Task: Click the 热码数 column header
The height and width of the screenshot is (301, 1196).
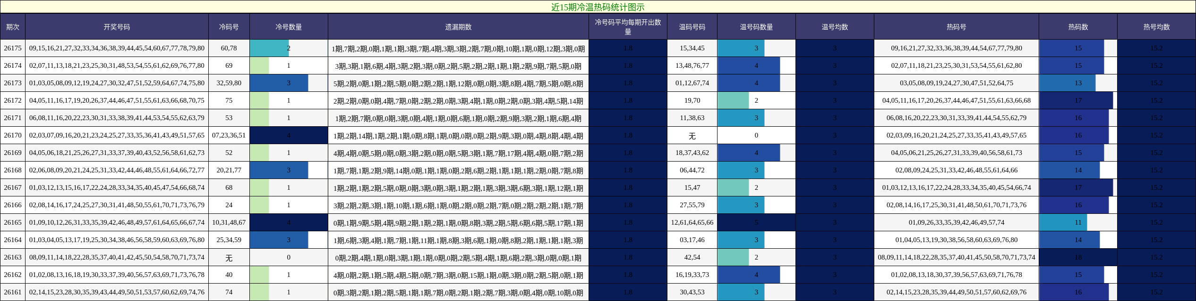Action: (1078, 27)
